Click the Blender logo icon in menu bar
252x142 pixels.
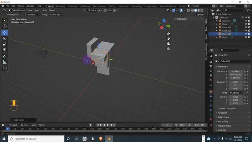tap(3, 6)
